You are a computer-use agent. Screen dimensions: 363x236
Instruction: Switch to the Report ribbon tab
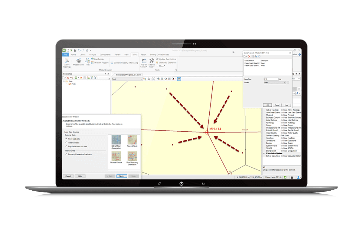pos(144,54)
